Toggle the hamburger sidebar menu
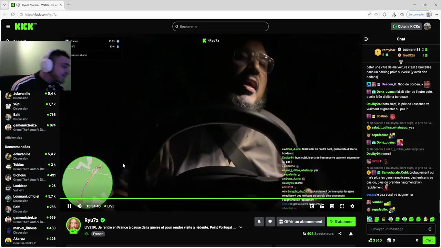The image size is (441, 248). coord(8,27)
